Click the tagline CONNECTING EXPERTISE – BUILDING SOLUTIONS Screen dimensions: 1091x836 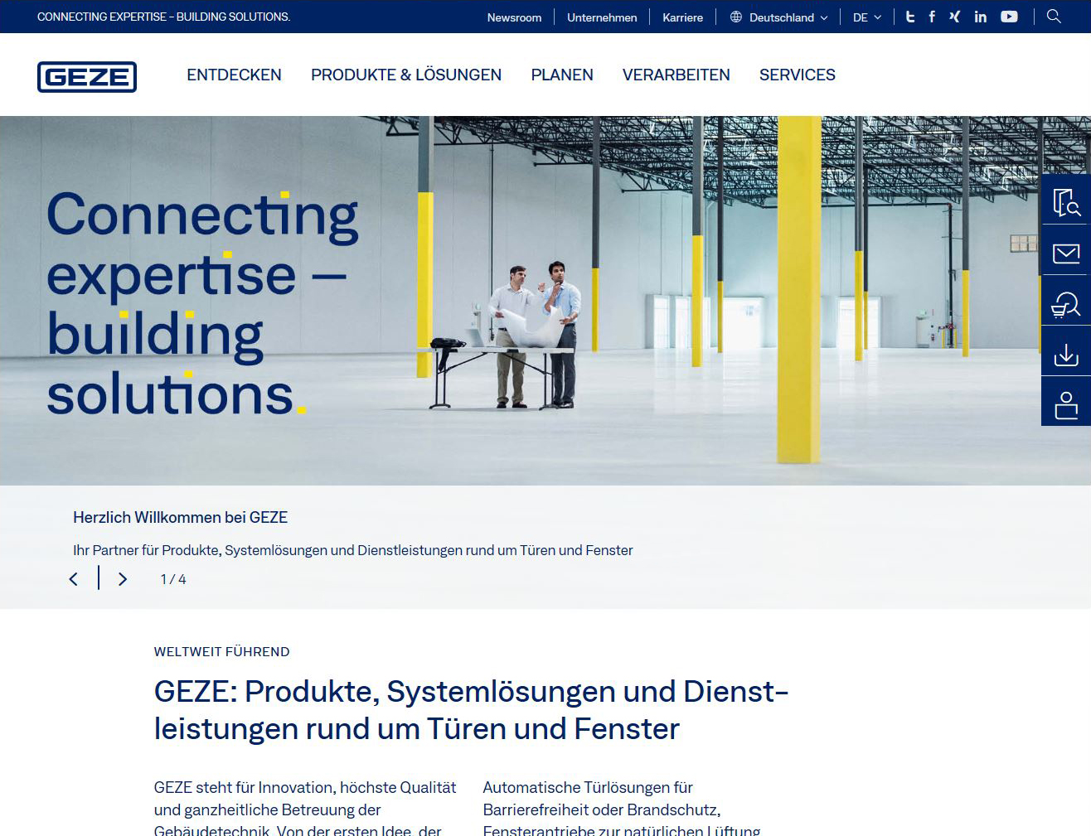(x=163, y=17)
